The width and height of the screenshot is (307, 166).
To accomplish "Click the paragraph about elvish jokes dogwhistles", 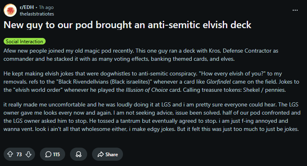I will coord(151,82).
